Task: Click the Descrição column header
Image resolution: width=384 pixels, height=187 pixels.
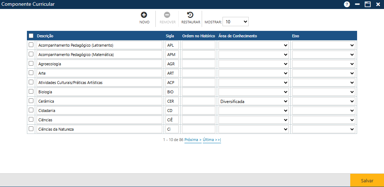Action: [x=45, y=36]
